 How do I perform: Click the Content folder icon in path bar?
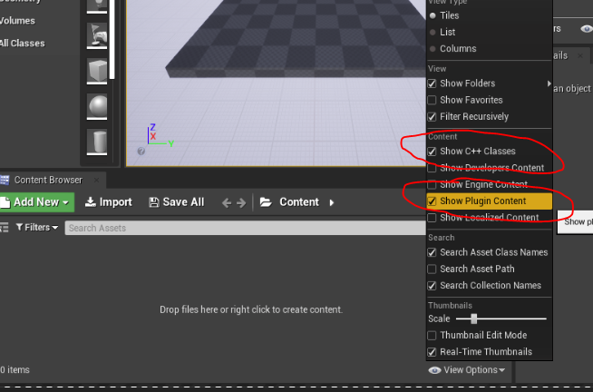tap(266, 202)
